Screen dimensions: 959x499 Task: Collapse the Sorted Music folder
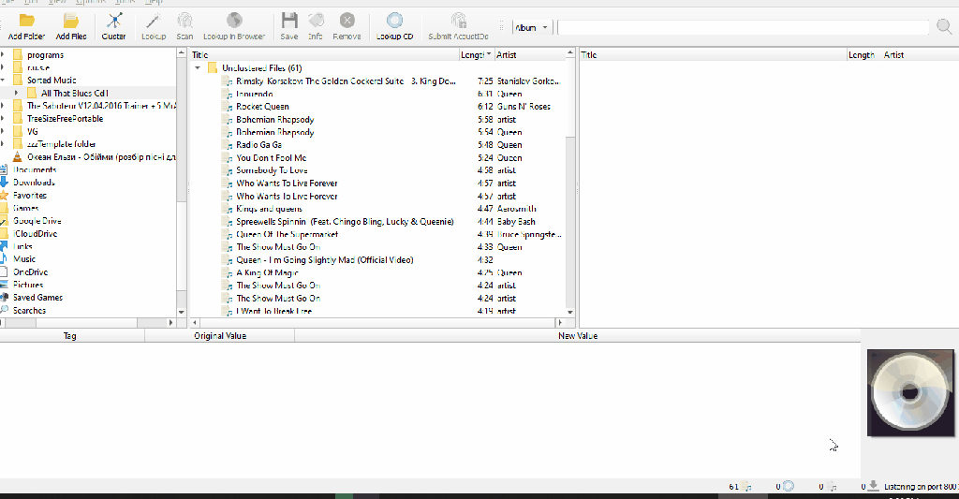pos(4,81)
